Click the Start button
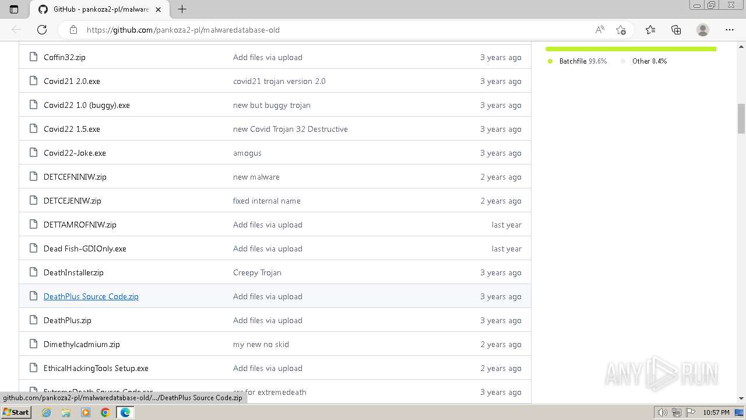The image size is (746, 420). tap(16, 412)
